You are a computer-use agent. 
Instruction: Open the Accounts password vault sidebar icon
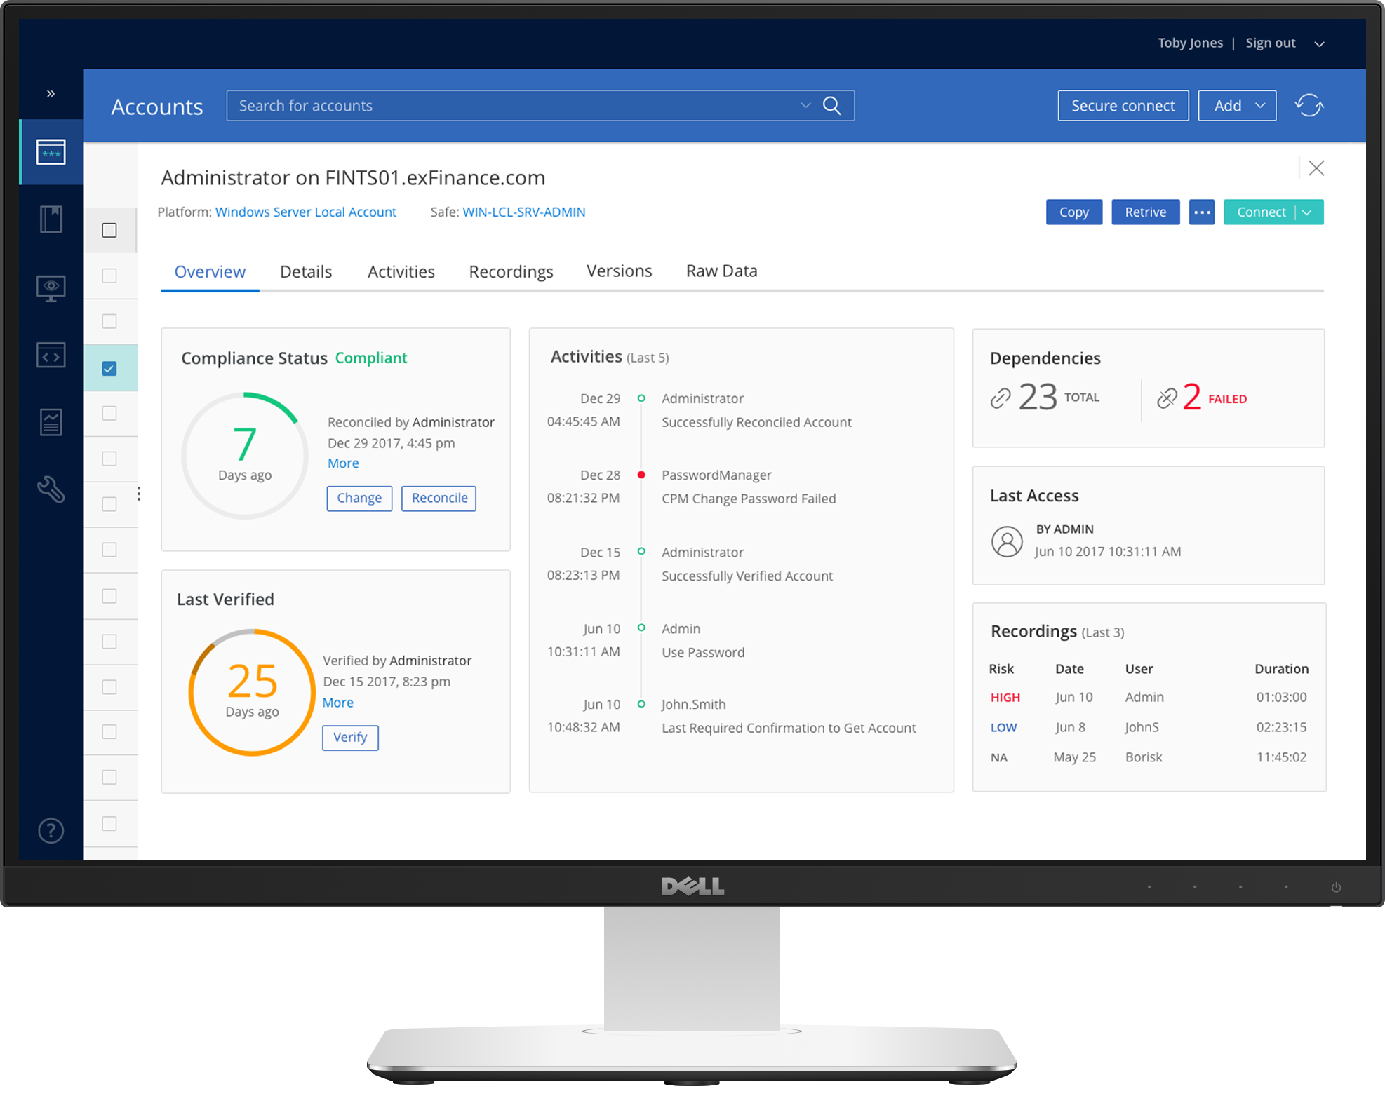[51, 152]
